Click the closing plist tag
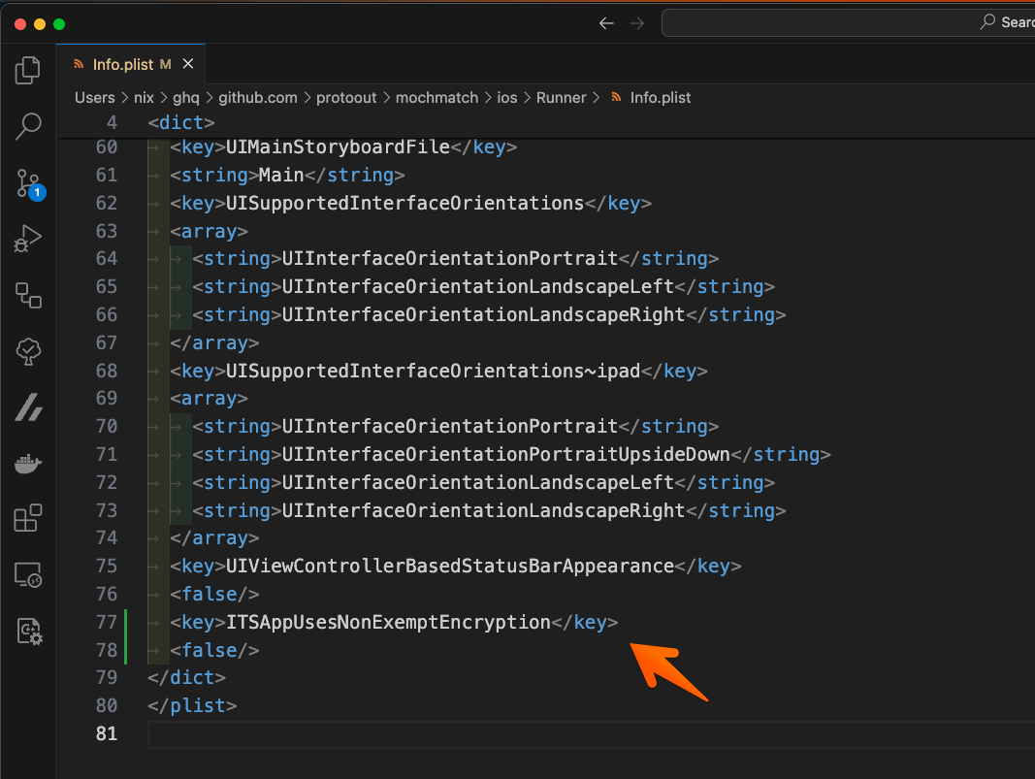 pyautogui.click(x=192, y=705)
